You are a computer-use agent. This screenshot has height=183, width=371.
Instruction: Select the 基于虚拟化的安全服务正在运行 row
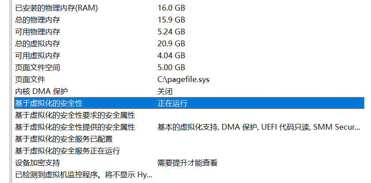click(67, 151)
